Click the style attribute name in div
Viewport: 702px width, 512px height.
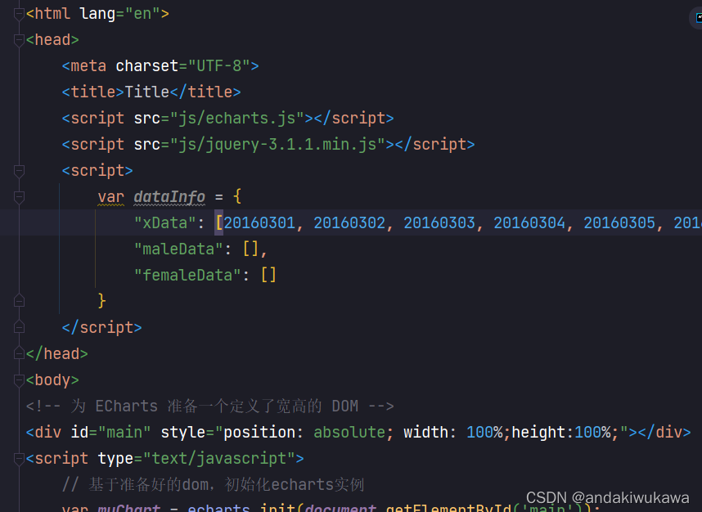click(x=182, y=433)
